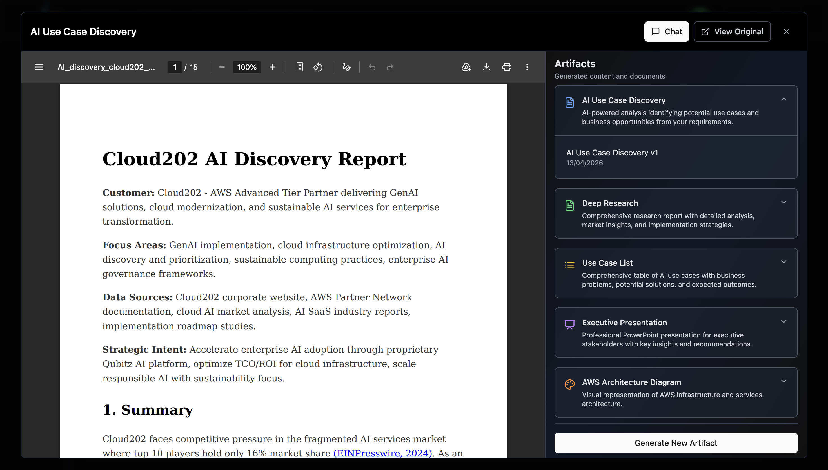This screenshot has width=828, height=470.
Task: Open the Chat panel
Action: pos(667,32)
